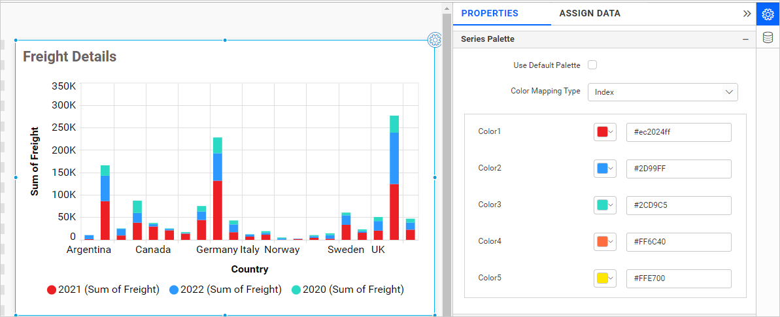The width and height of the screenshot is (780, 317).
Task: Open the Color5 yellow swatch picker
Action: 605,278
